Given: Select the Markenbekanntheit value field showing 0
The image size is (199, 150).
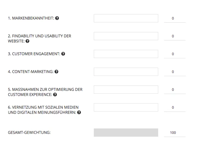Looking at the screenshot, I should [175, 18].
